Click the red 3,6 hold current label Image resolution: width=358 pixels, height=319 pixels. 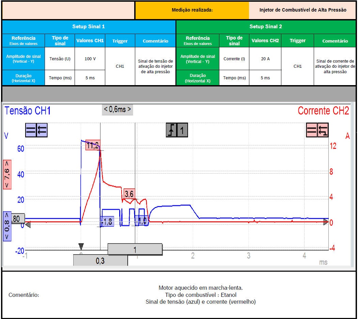click(129, 194)
